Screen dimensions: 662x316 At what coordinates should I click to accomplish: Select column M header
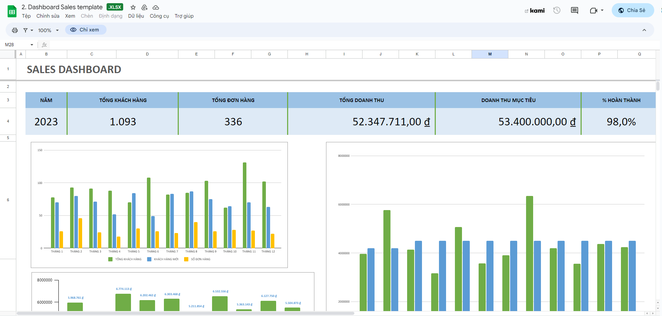pos(490,54)
